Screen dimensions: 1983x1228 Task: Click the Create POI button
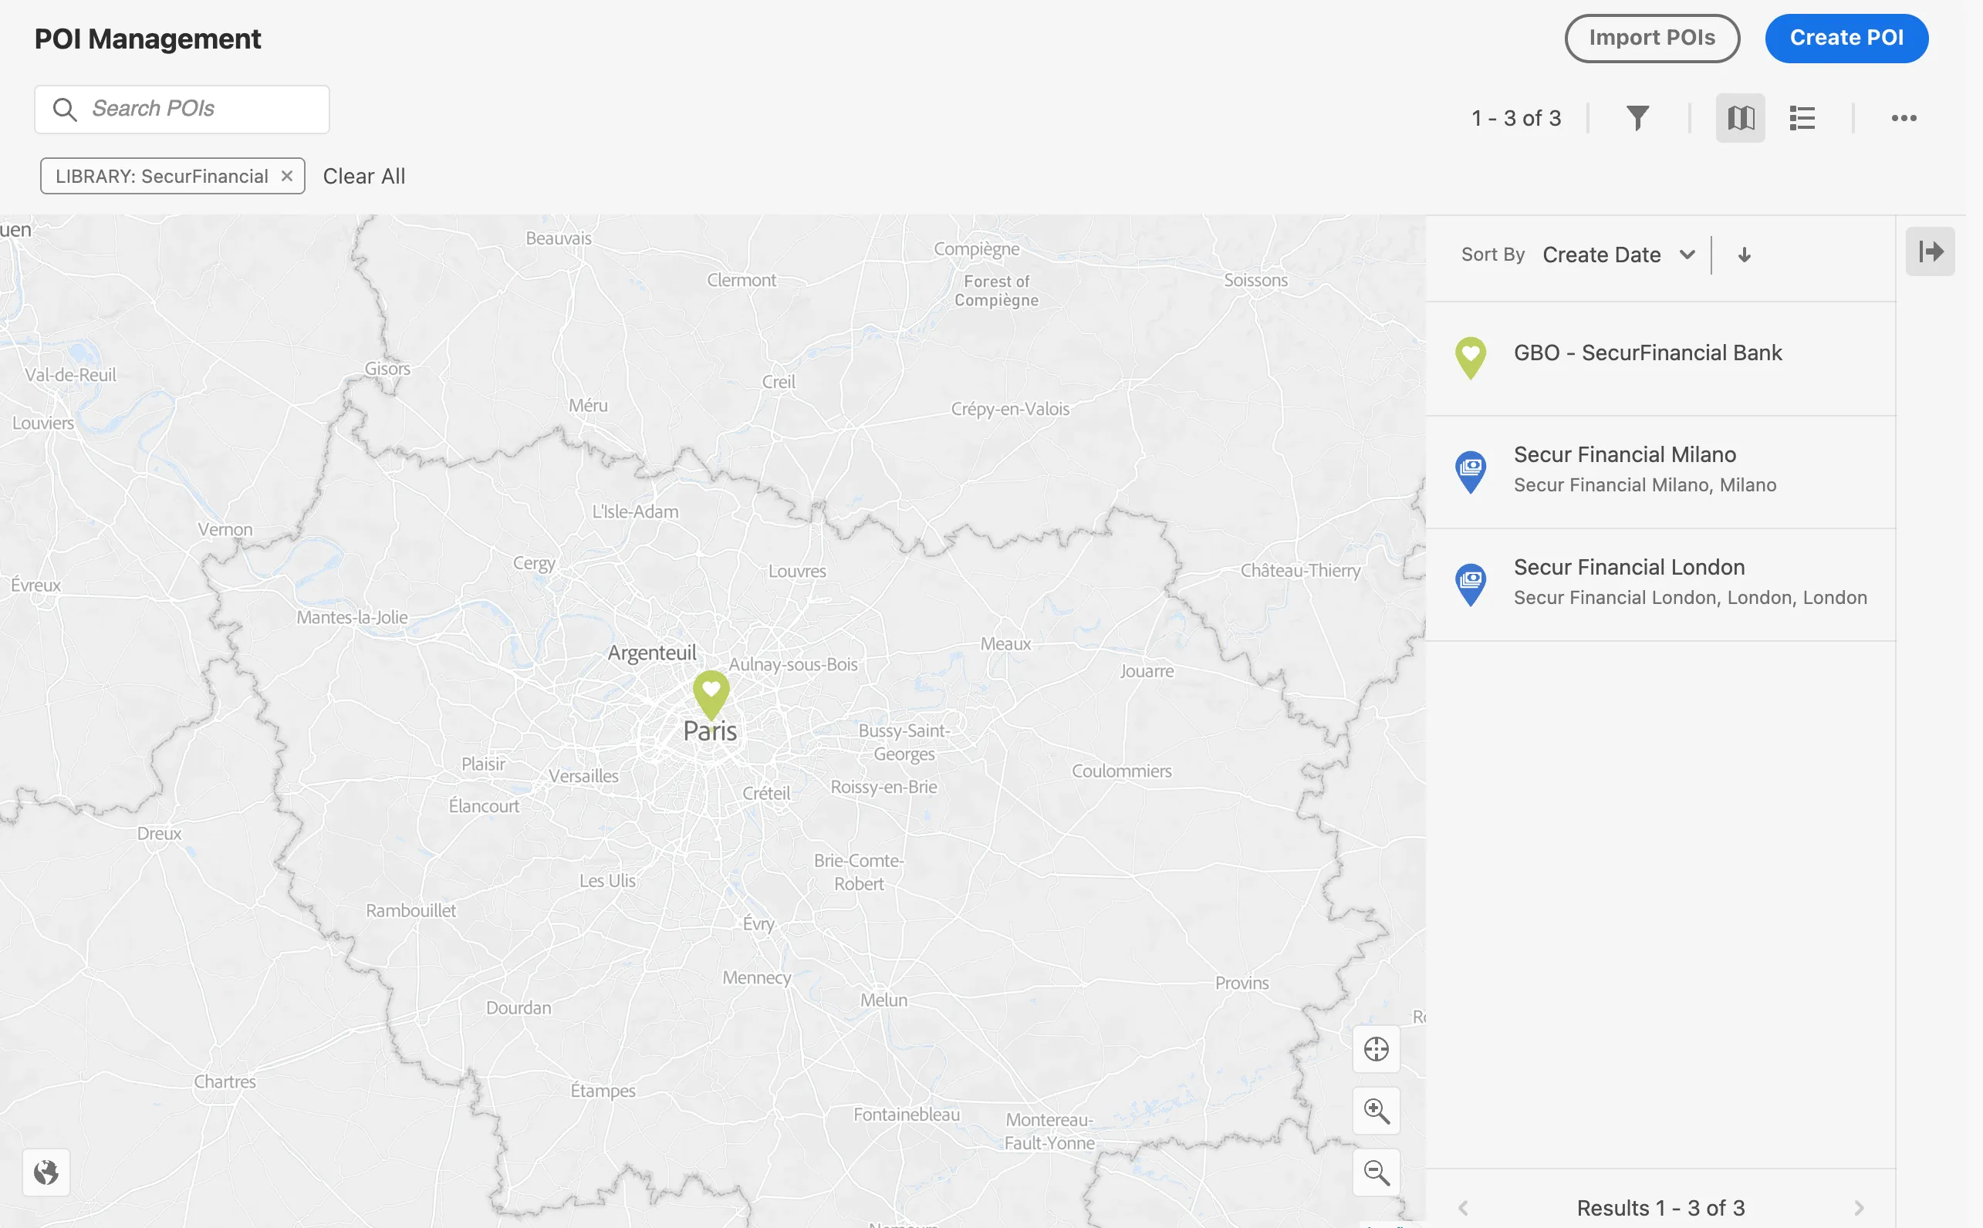click(x=1846, y=38)
